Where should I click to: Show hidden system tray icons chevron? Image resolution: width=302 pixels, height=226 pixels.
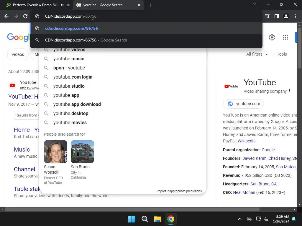pyautogui.click(x=240, y=219)
